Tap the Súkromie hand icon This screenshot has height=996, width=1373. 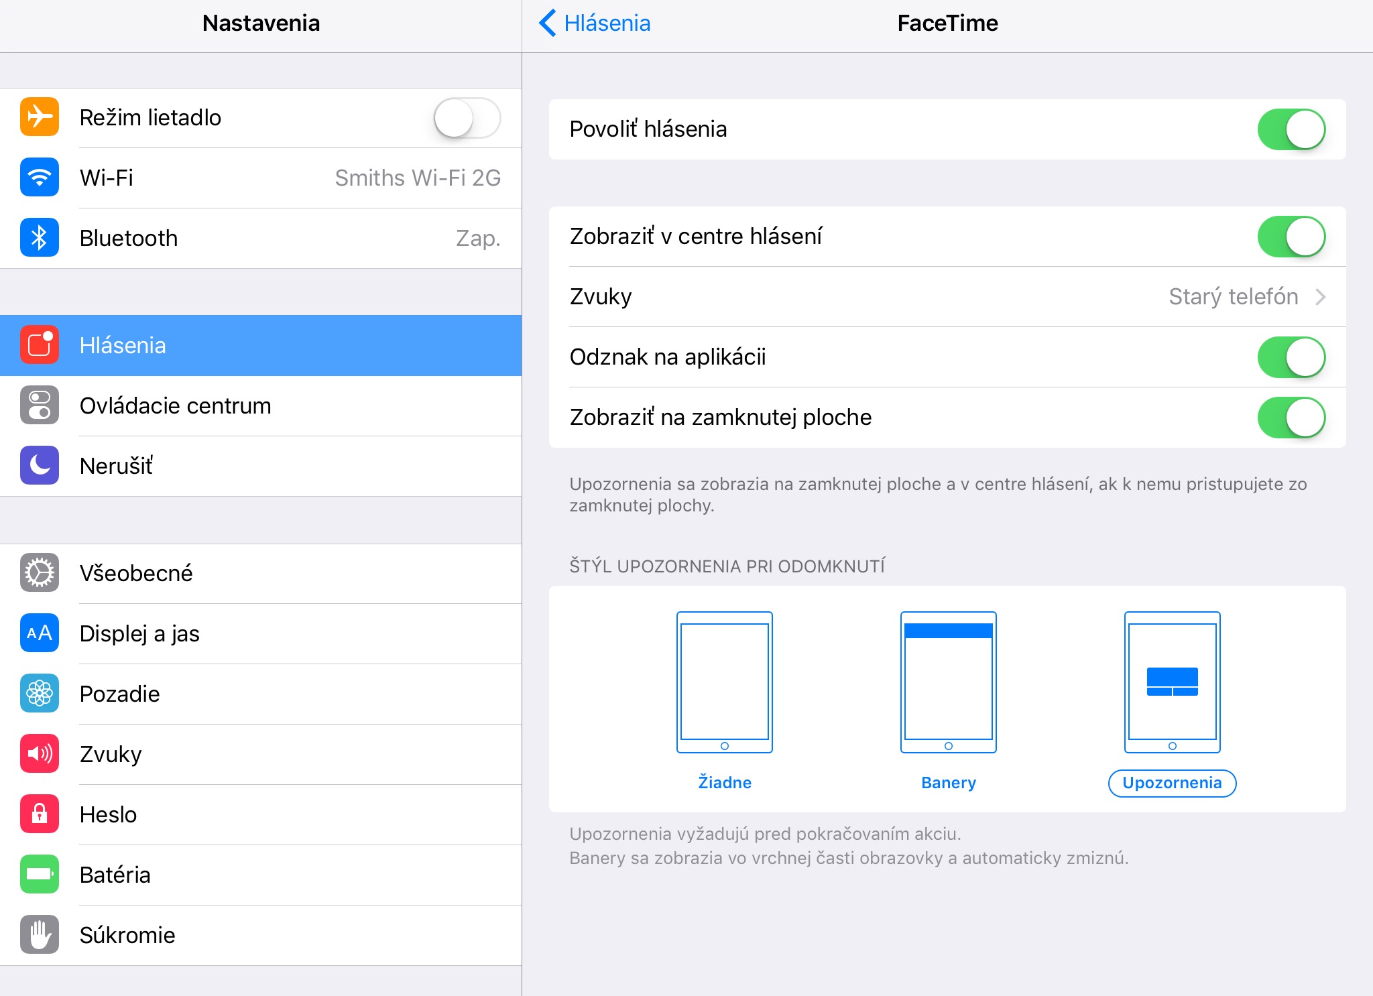[x=40, y=935]
